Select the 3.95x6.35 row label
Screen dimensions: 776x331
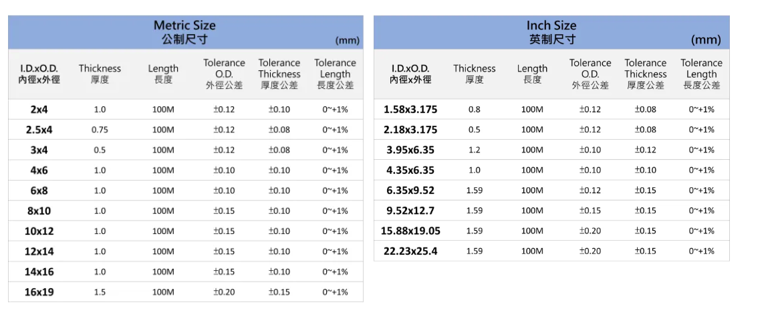coord(410,150)
